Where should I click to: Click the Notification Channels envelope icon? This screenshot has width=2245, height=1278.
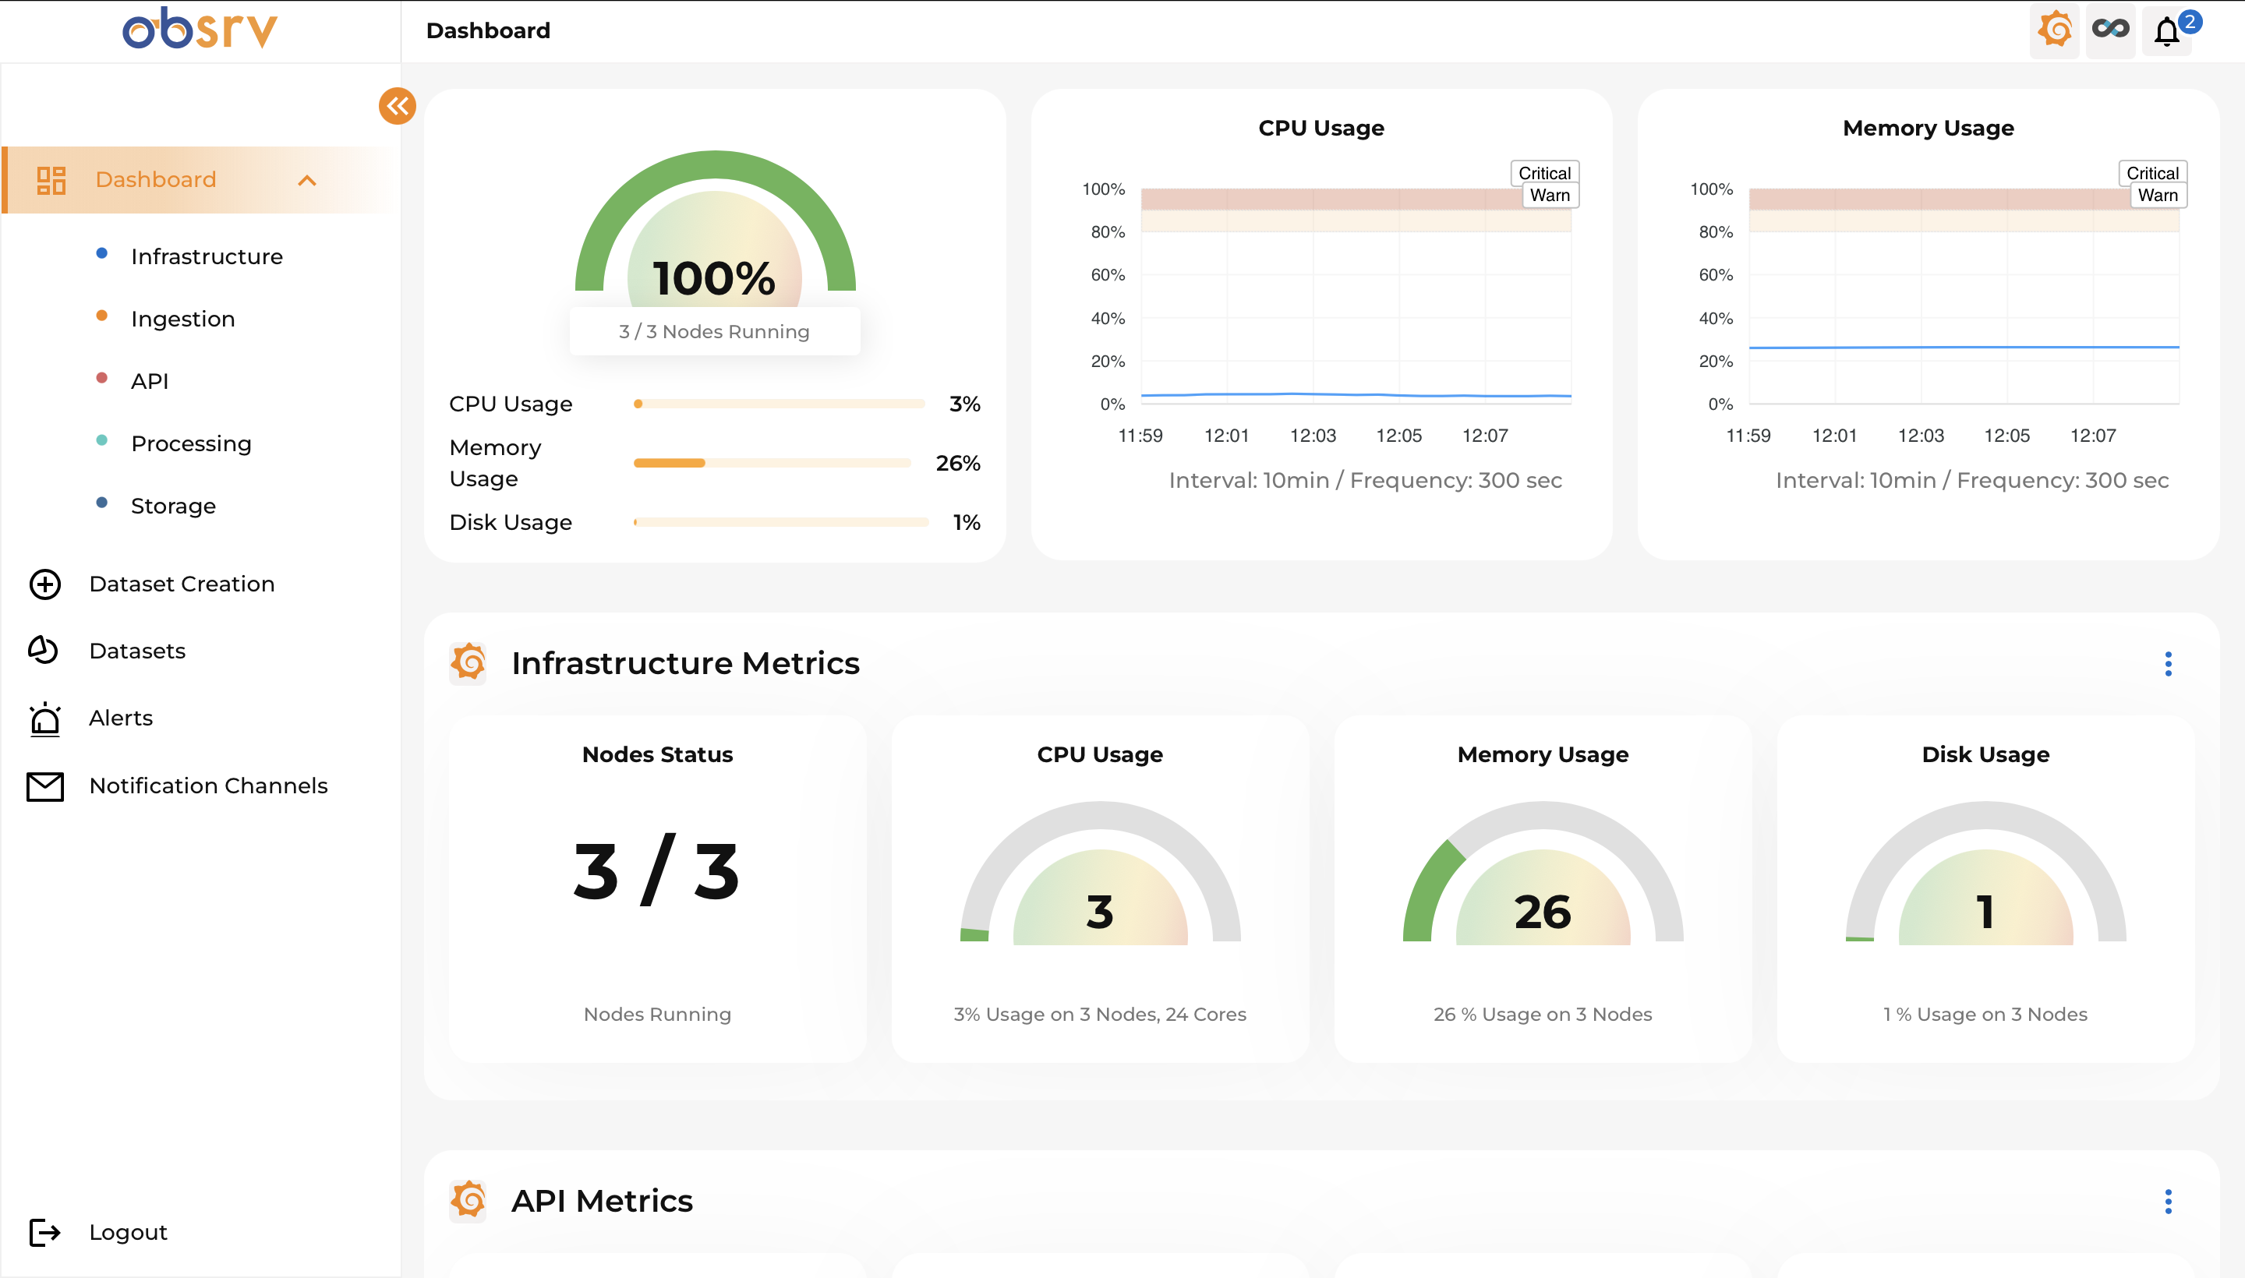44,786
